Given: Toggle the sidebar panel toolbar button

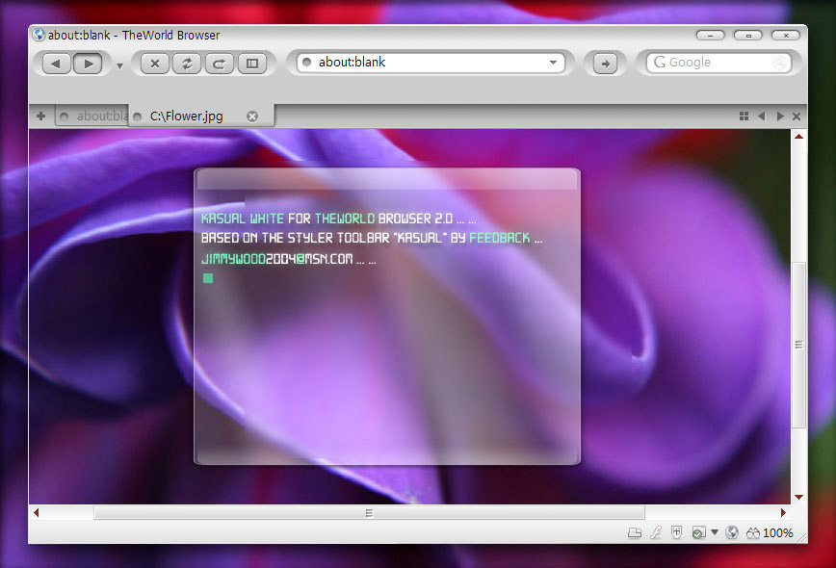Looking at the screenshot, I should tap(251, 64).
